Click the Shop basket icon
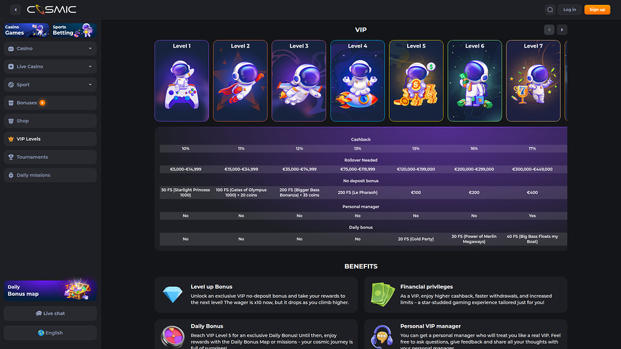621x349 pixels. coord(11,121)
